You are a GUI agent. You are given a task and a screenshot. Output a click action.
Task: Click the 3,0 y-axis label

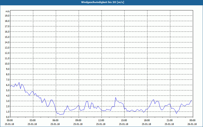pyautogui.click(x=8, y=101)
